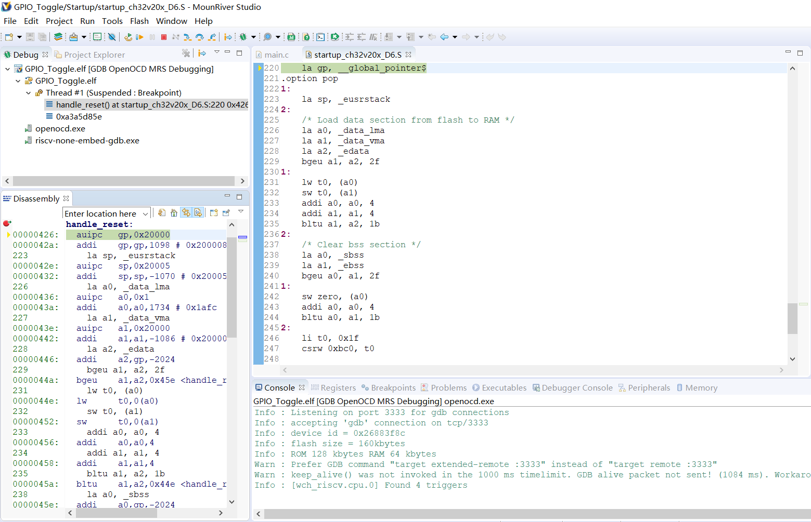The height and width of the screenshot is (522, 811).
Task: Switch to the Debugger Console tab
Action: (x=572, y=387)
